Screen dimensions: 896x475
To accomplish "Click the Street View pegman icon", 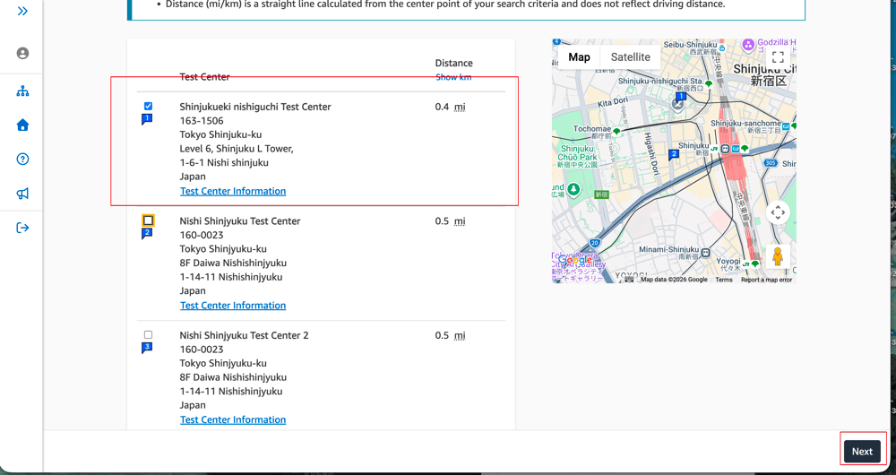I will coord(778,256).
